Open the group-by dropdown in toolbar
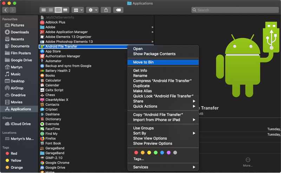The height and width of the screenshot is (173, 281). (x=78, y=10)
